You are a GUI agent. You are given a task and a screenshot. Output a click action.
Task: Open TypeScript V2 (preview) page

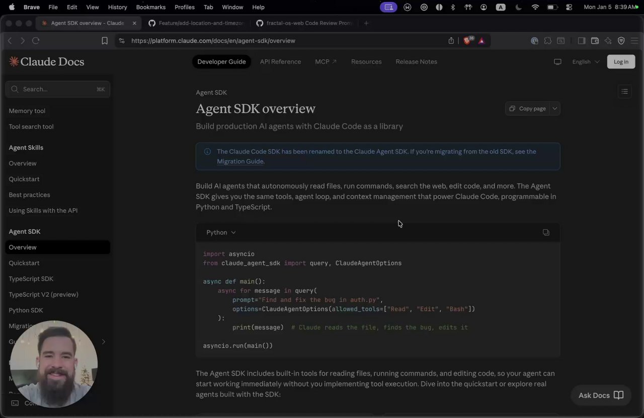pyautogui.click(x=44, y=294)
